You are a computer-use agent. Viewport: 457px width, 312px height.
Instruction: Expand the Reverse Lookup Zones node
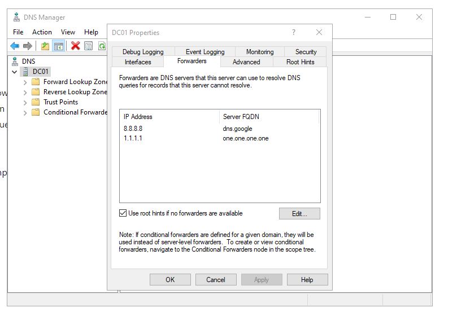point(25,93)
